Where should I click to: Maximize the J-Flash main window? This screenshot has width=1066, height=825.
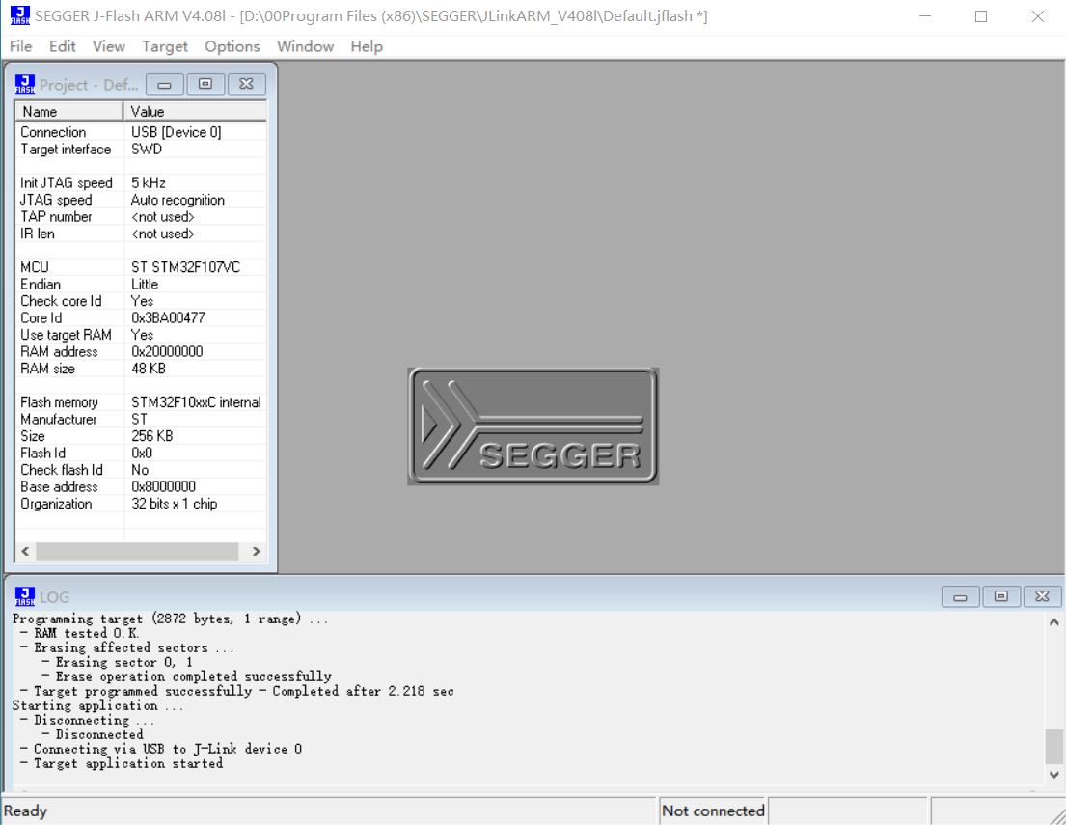click(x=981, y=15)
